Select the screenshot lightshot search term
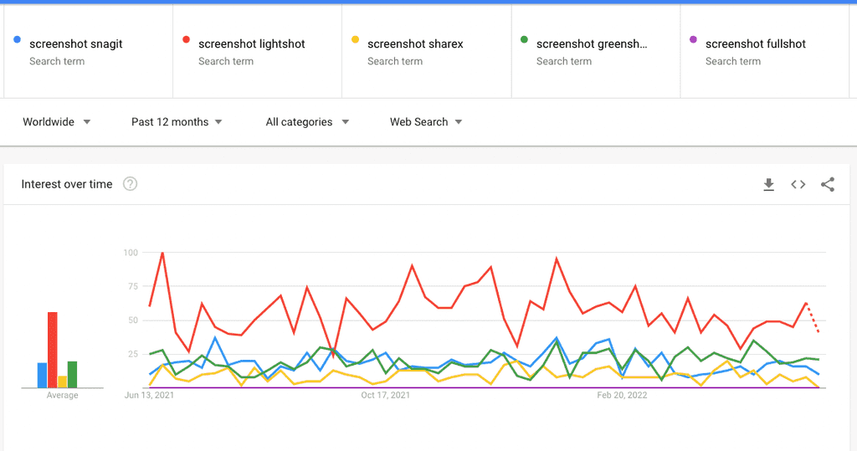857x451 pixels. (x=252, y=44)
